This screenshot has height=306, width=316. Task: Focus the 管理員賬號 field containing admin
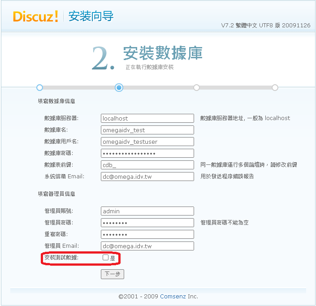pyautogui.click(x=147, y=211)
